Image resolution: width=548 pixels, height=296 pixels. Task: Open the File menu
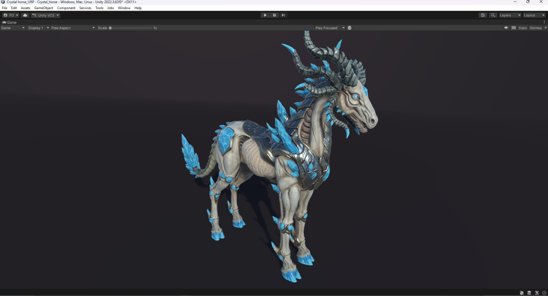coord(5,8)
